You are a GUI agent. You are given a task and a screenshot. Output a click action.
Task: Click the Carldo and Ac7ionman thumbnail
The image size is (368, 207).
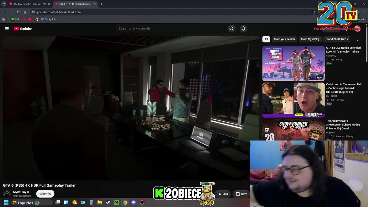tap(293, 100)
